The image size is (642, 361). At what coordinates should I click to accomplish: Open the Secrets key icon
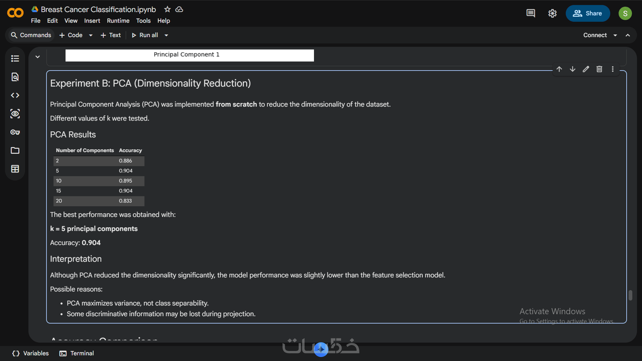[15, 132]
